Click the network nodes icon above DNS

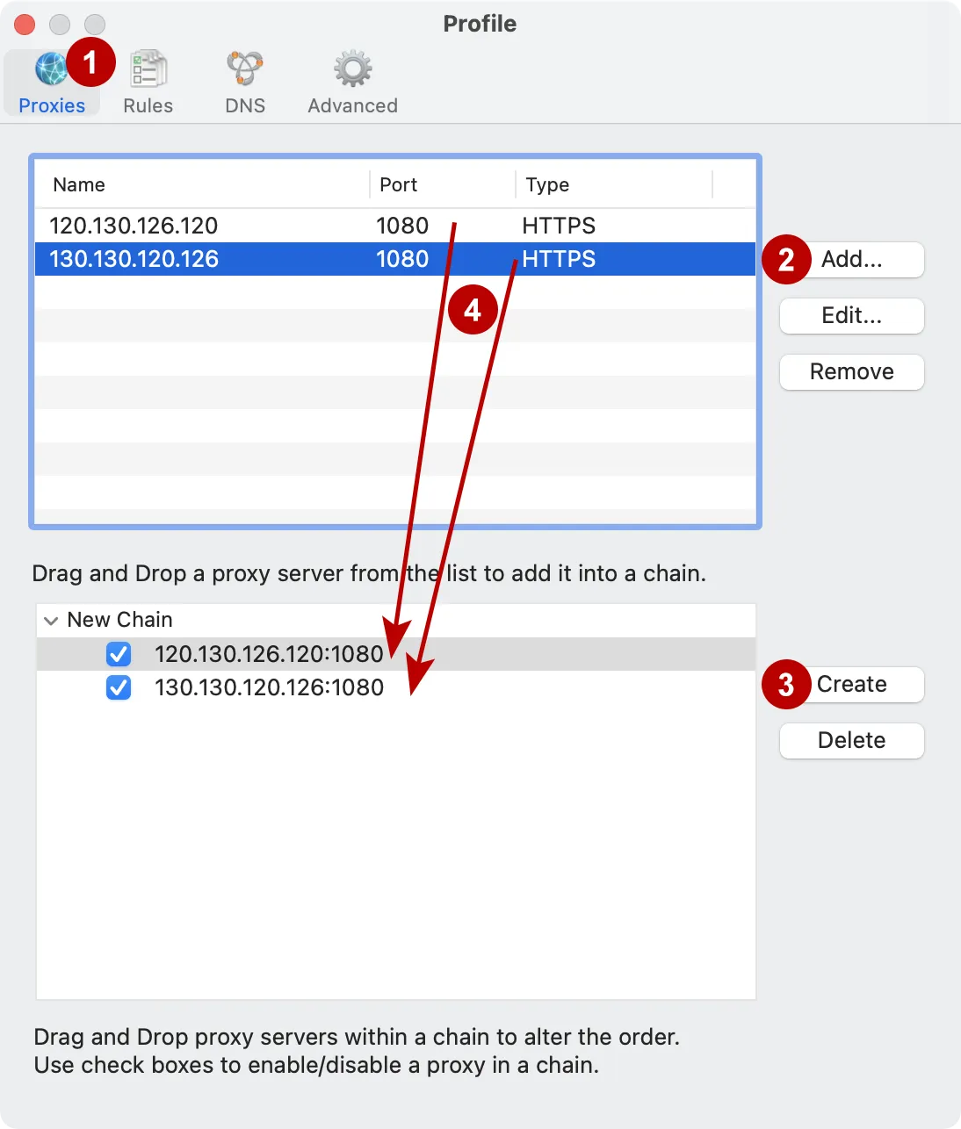pos(244,66)
